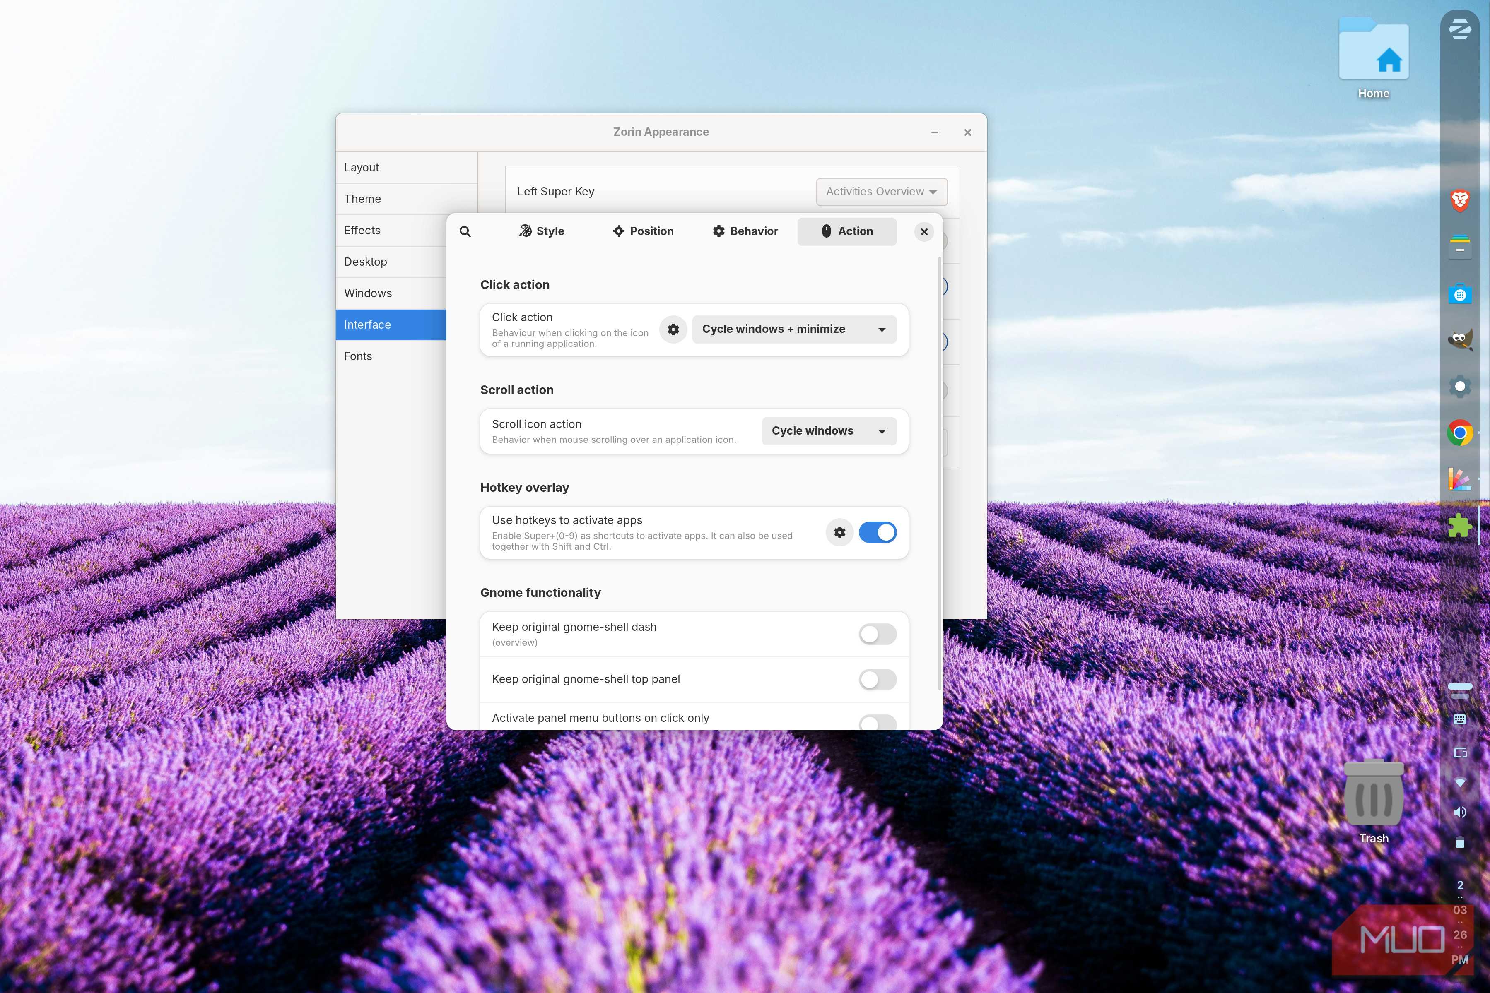Click the keyboard tray icon
Screen dimensions: 1490x993
[1460, 719]
